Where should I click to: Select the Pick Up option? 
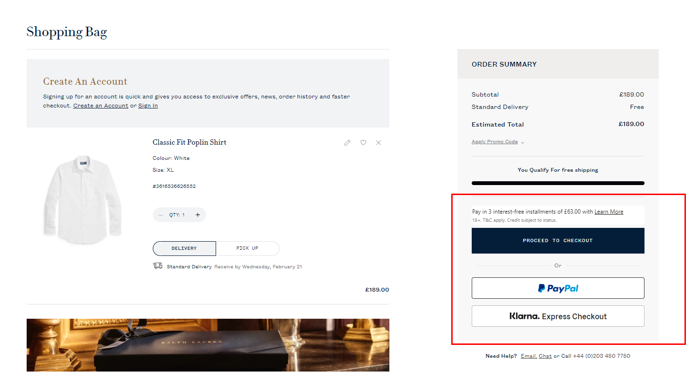point(248,248)
